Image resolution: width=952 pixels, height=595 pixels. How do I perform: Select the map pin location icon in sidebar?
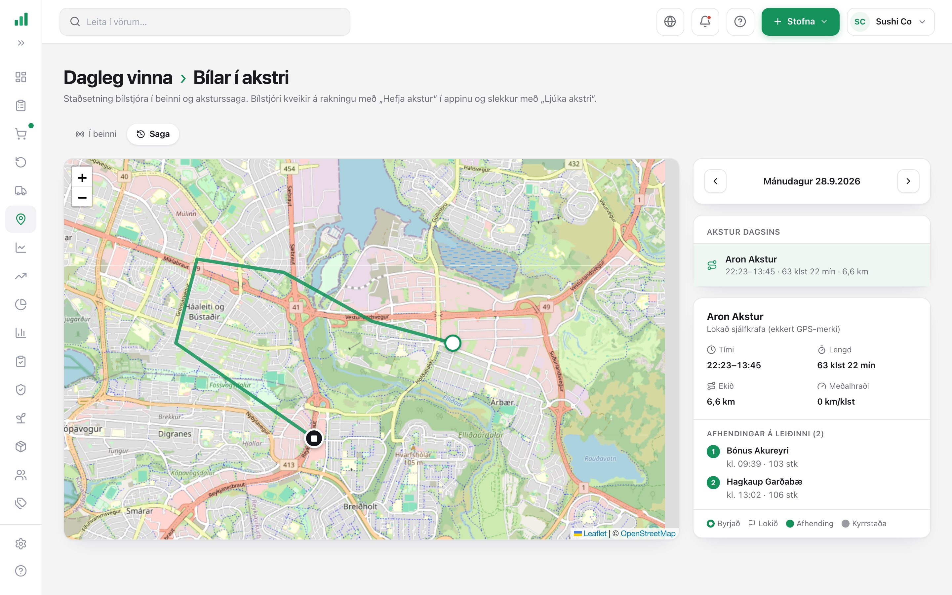pos(21,219)
